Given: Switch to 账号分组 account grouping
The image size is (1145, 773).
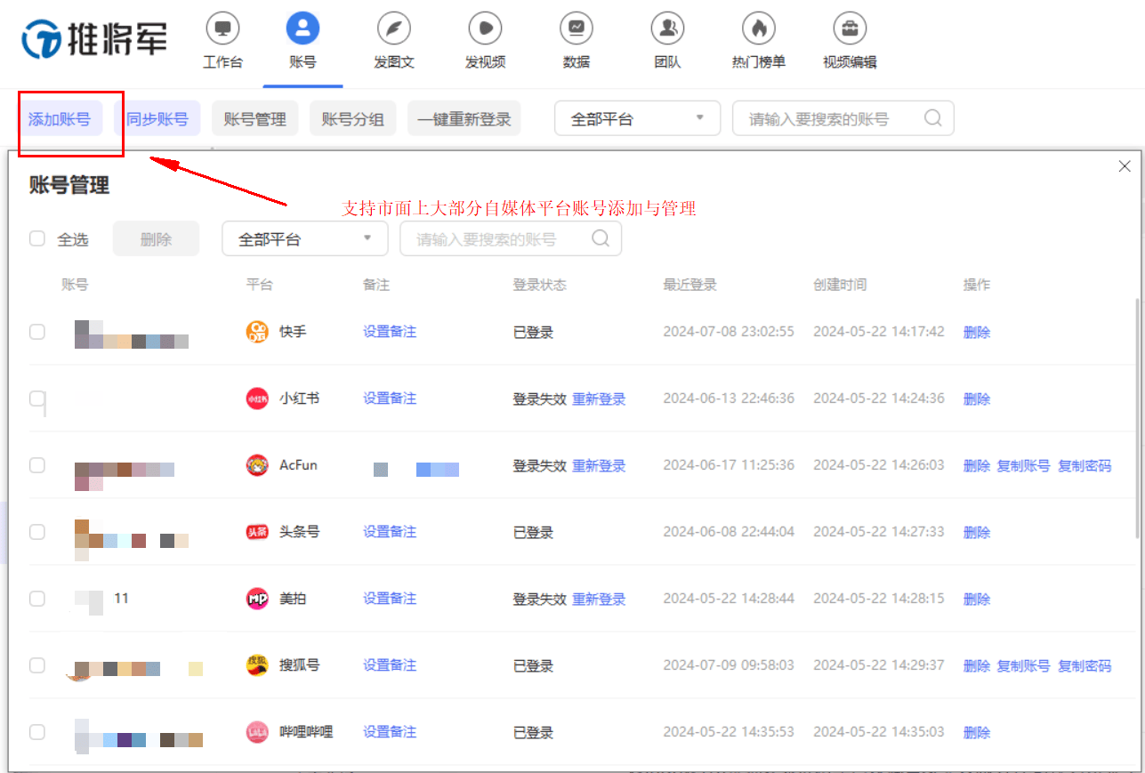Looking at the screenshot, I should (352, 117).
